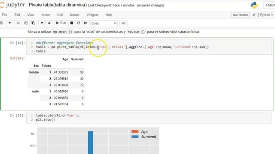Copy selected cells icon
The width and height of the screenshot is (275, 154).
pyautogui.click(x=26, y=23)
